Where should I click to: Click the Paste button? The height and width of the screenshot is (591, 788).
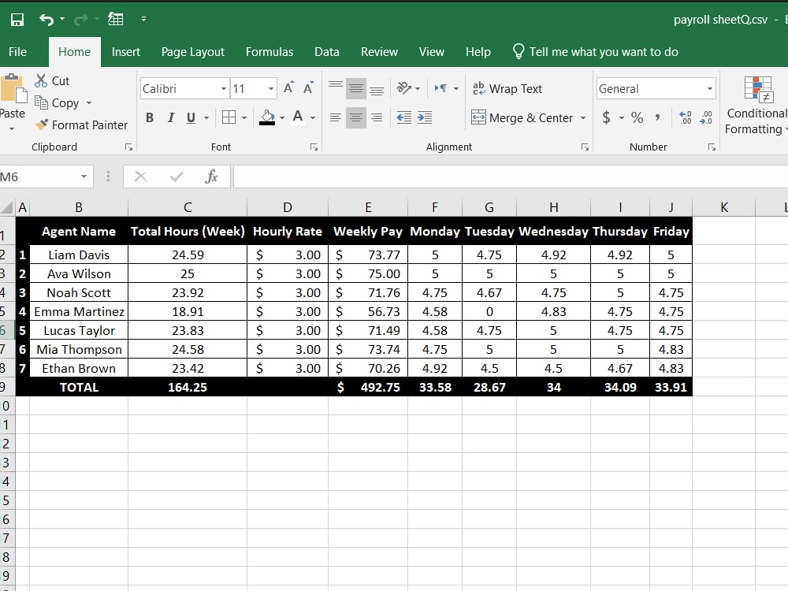13,96
